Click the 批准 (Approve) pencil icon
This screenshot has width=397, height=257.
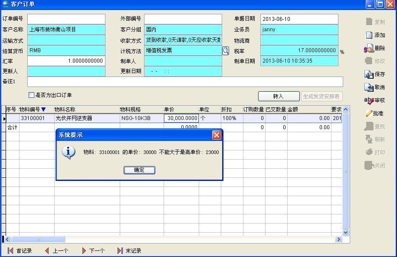[374, 114]
